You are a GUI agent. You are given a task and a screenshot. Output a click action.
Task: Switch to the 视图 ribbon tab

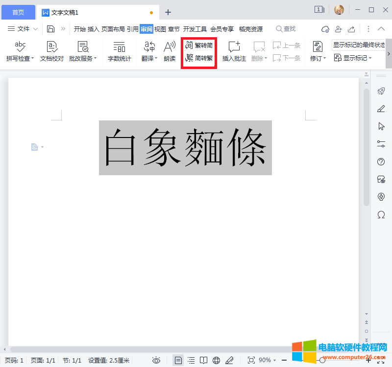coord(159,29)
